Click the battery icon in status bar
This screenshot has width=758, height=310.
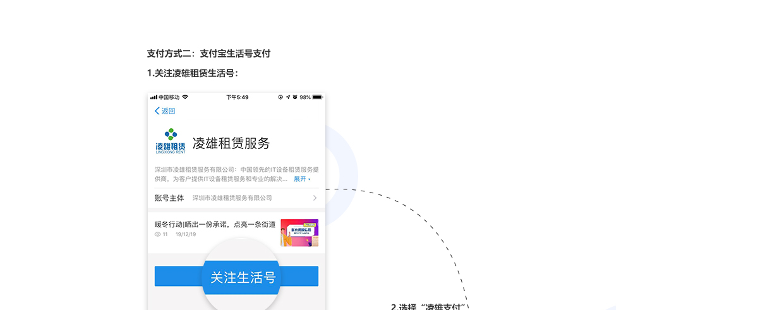click(x=317, y=97)
